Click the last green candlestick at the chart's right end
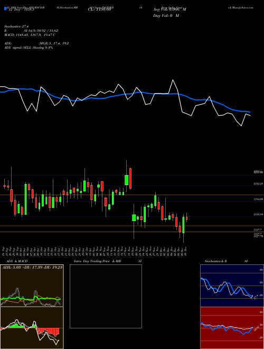Image resolution: width=264 pixels, height=349 pixels. coord(183,225)
